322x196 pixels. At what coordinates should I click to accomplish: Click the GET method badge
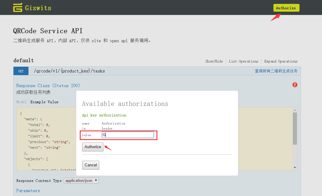click(x=21, y=71)
